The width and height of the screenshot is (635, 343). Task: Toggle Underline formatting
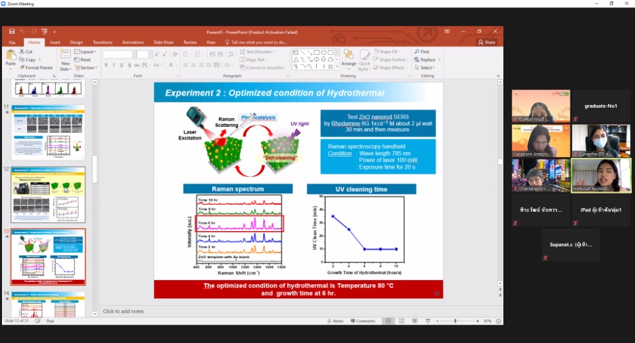121,64
